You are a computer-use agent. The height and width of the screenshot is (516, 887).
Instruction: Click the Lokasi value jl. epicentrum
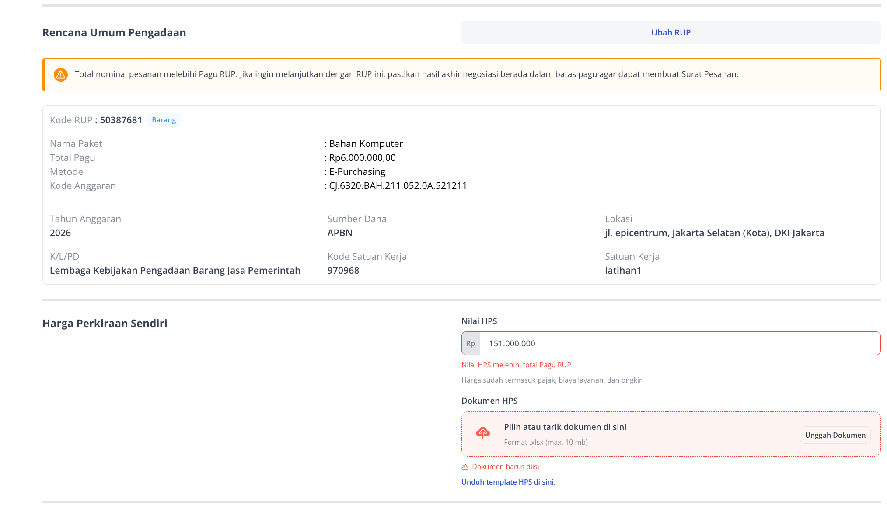coord(714,233)
